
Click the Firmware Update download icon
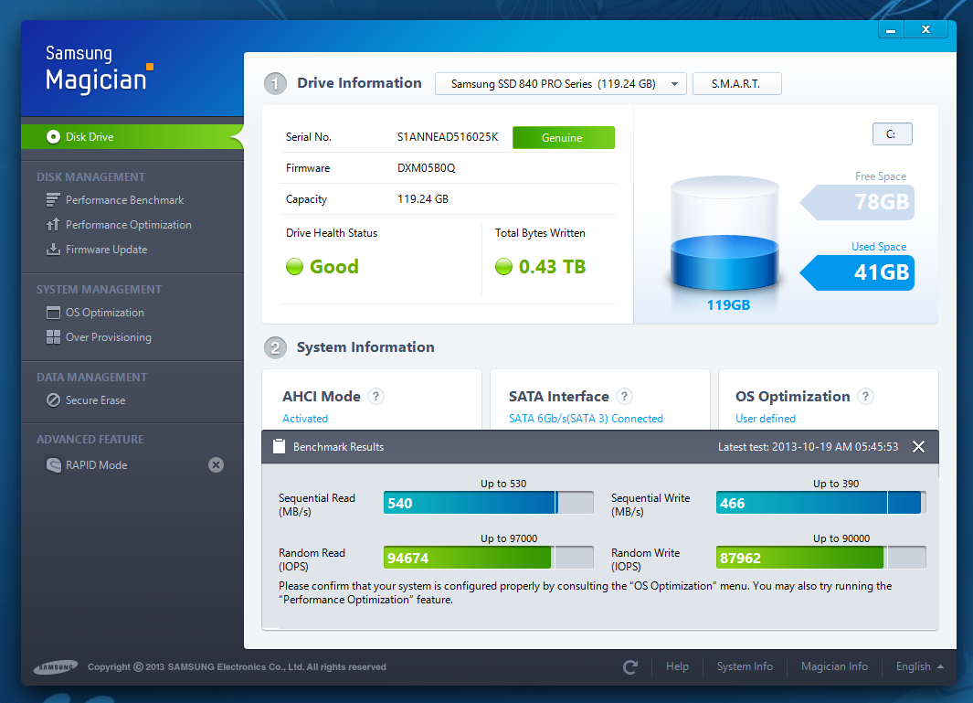coord(53,250)
